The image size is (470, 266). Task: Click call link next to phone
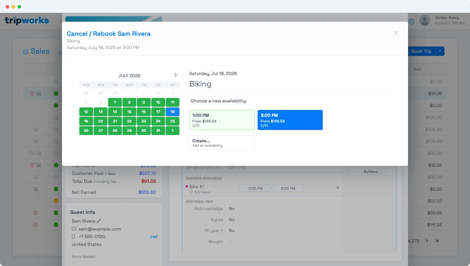tap(154, 236)
